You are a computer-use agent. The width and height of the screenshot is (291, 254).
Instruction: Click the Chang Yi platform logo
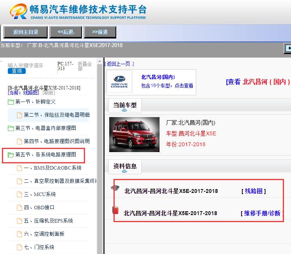[78, 11]
